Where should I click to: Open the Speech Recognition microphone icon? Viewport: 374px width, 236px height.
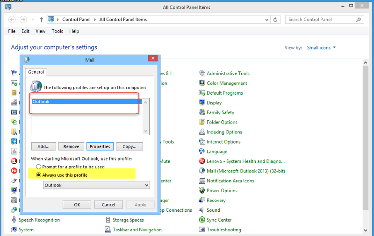tap(14, 220)
